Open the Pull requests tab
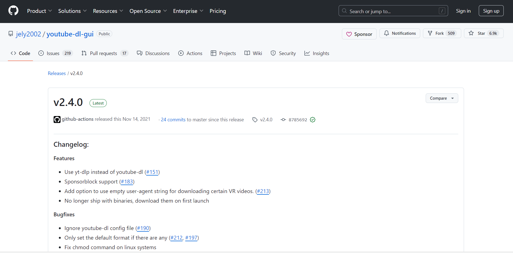This screenshot has height=253, width=513. pyautogui.click(x=105, y=53)
